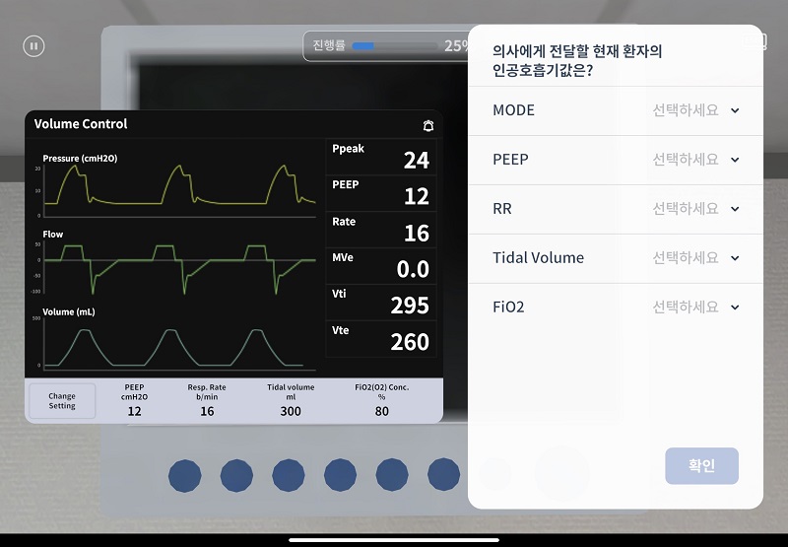The width and height of the screenshot is (788, 547).
Task: Click the Flow waveform graph
Action: point(177,266)
